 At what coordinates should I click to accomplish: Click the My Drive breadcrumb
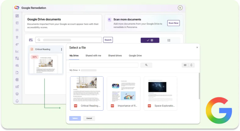pos(73,70)
